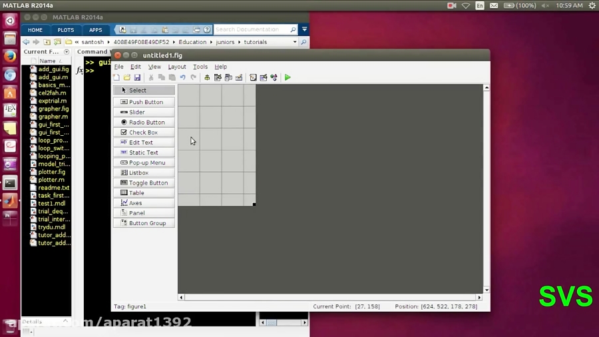Pick the Push Button component

tap(144, 102)
